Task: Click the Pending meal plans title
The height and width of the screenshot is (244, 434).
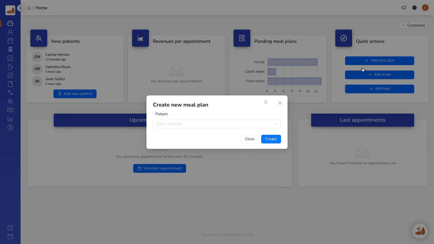Action: tap(276, 41)
